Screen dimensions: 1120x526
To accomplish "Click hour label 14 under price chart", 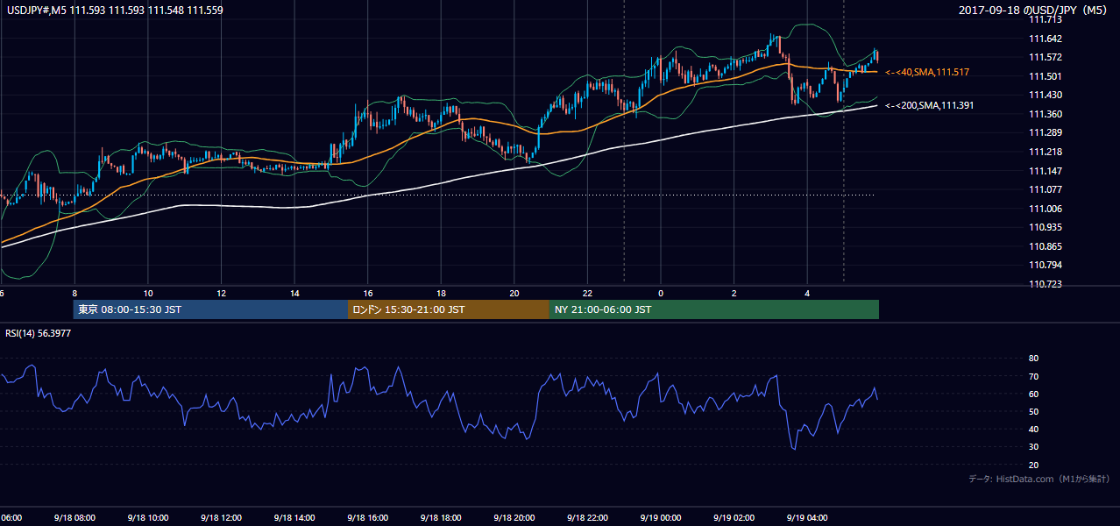I will [294, 294].
